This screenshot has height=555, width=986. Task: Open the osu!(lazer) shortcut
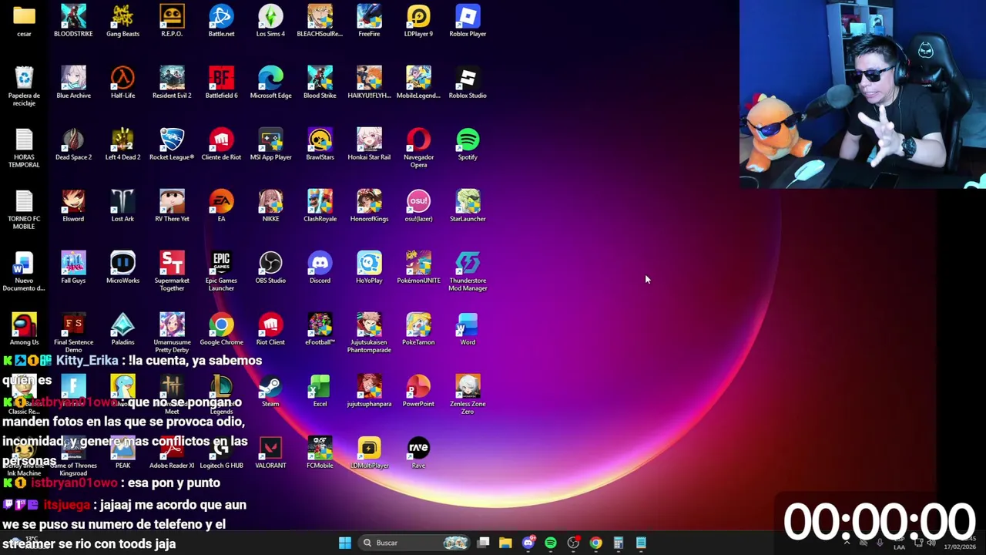(418, 206)
